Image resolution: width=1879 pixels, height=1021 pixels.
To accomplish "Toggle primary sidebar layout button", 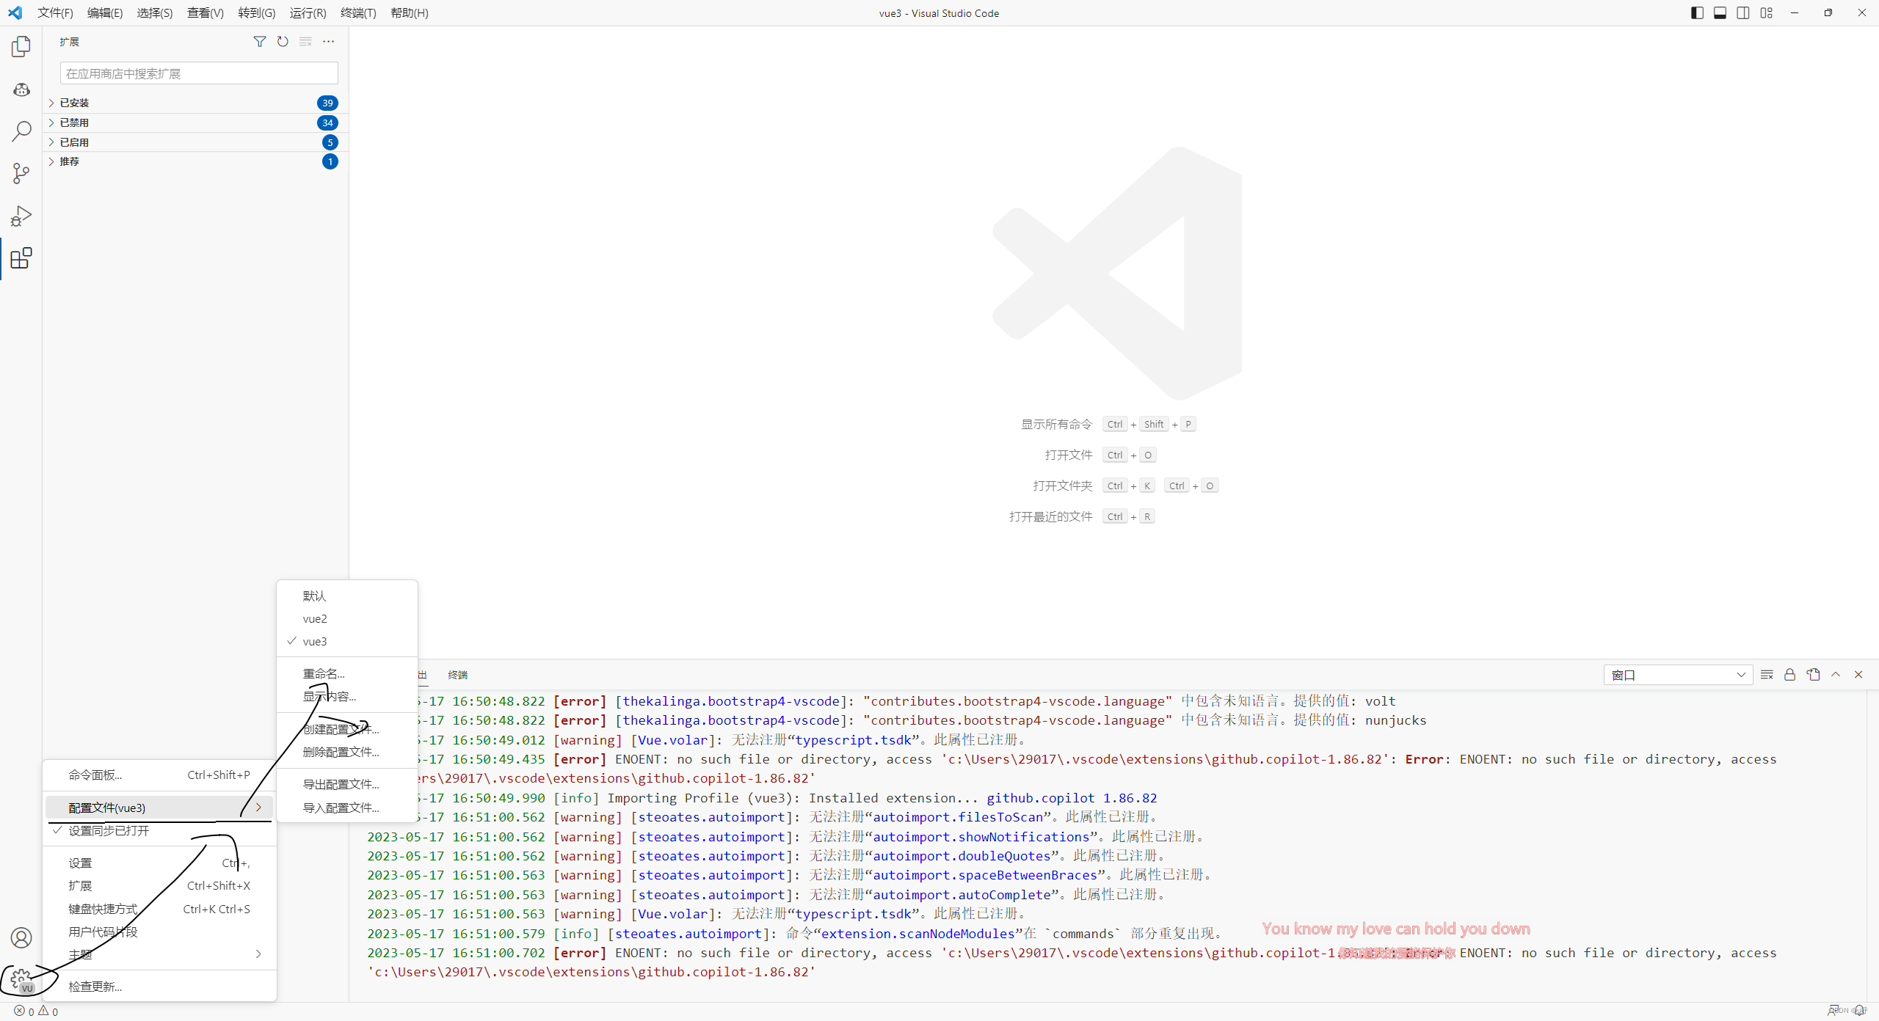I will tap(1697, 13).
